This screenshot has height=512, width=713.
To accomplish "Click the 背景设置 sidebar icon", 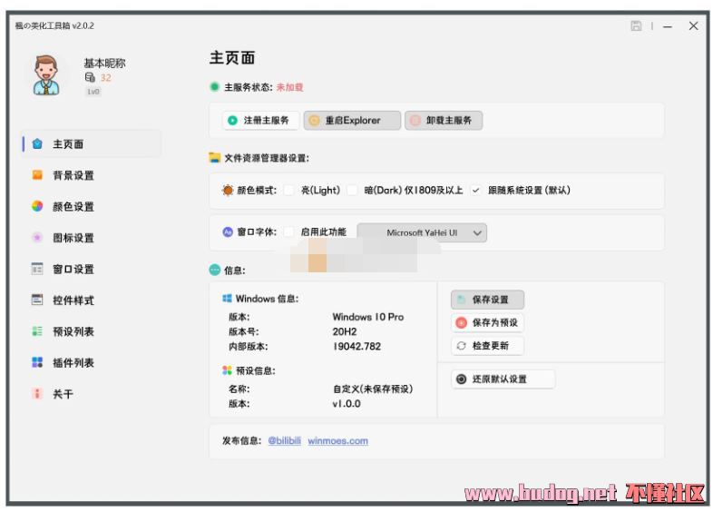I will pyautogui.click(x=37, y=175).
